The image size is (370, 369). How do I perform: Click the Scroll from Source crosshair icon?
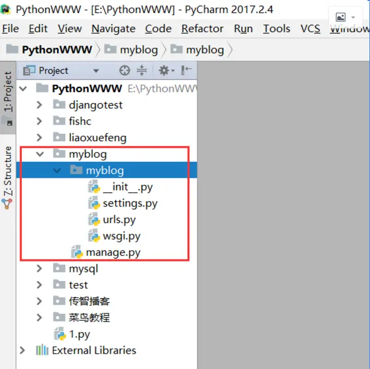tap(124, 70)
